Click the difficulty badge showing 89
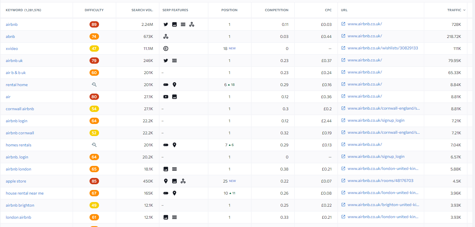475x227 pixels. [94, 24]
